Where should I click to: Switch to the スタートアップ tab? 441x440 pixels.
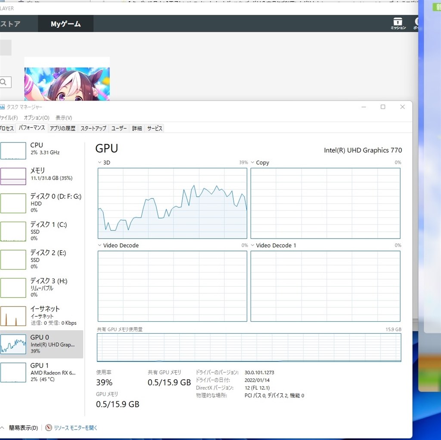tap(93, 128)
